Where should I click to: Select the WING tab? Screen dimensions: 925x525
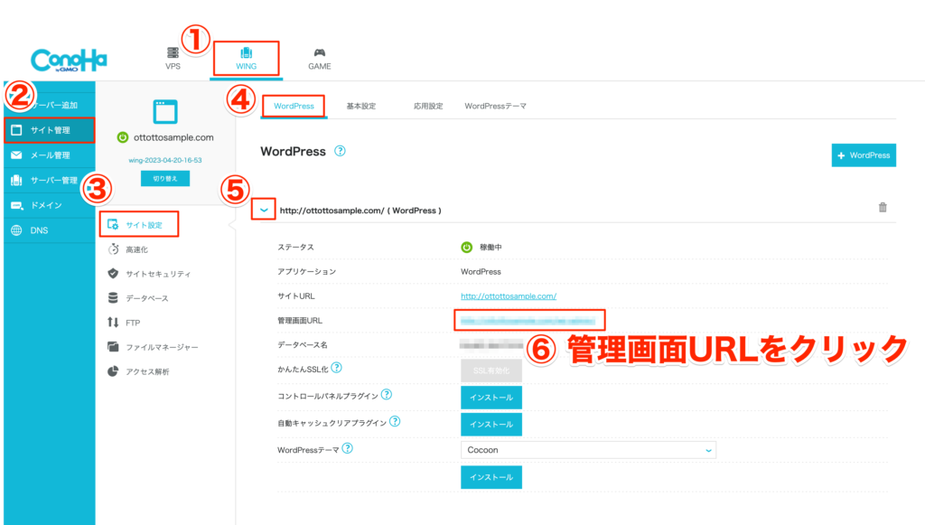tap(246, 59)
